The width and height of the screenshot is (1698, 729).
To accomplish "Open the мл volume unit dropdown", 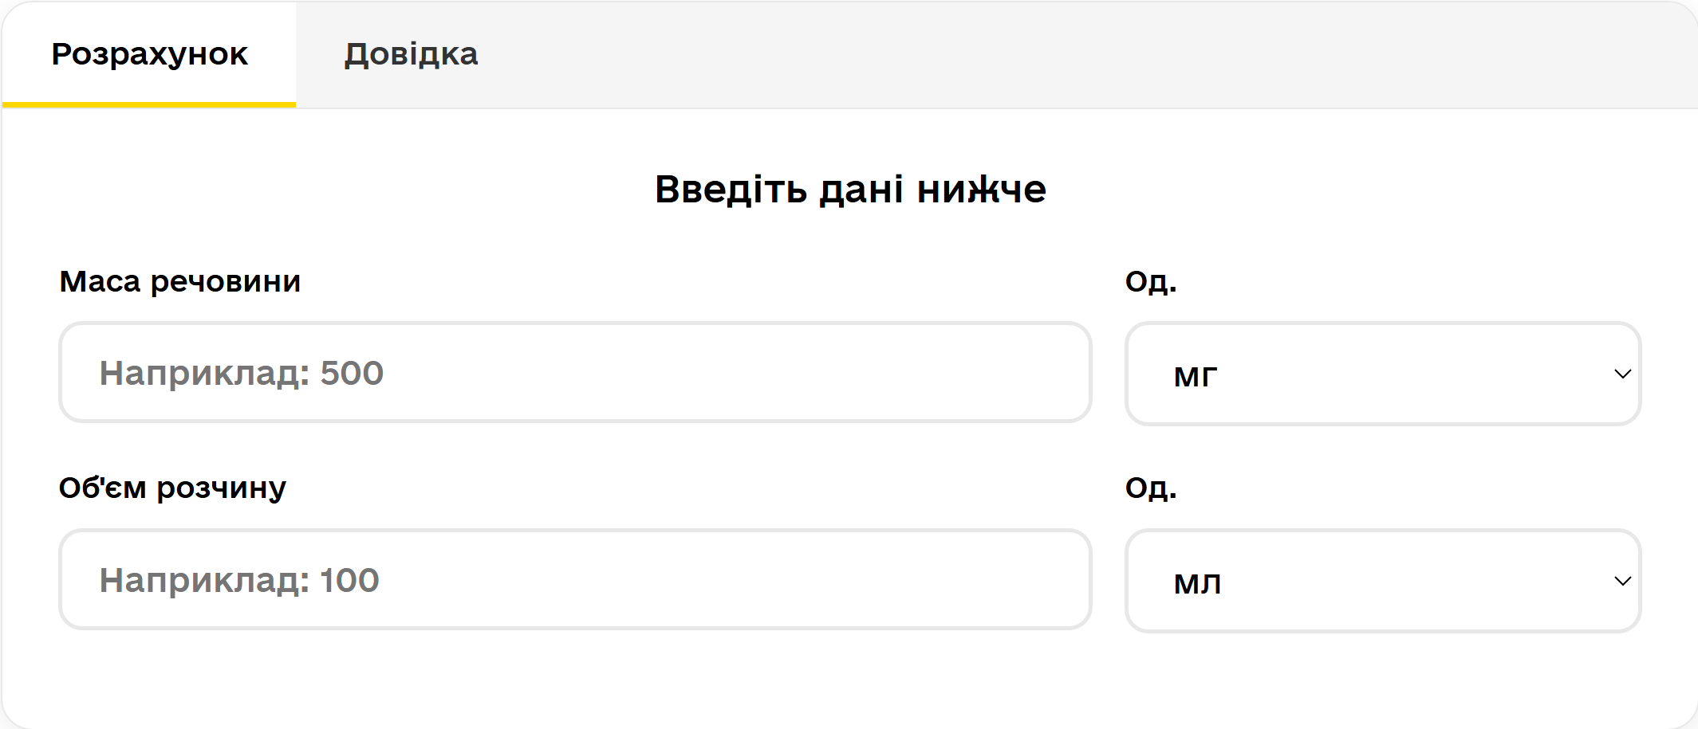I will click(1382, 581).
